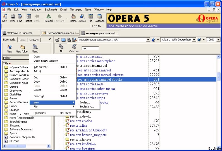
Task: Open the 100% zoom dropdown
Action: coord(218,40)
